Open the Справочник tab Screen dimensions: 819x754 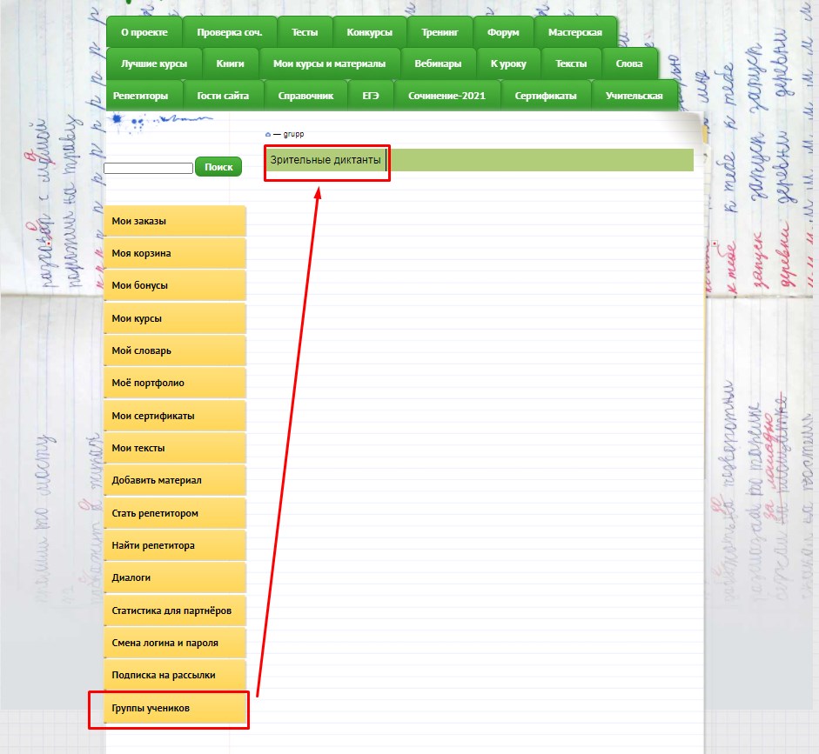pyautogui.click(x=305, y=96)
